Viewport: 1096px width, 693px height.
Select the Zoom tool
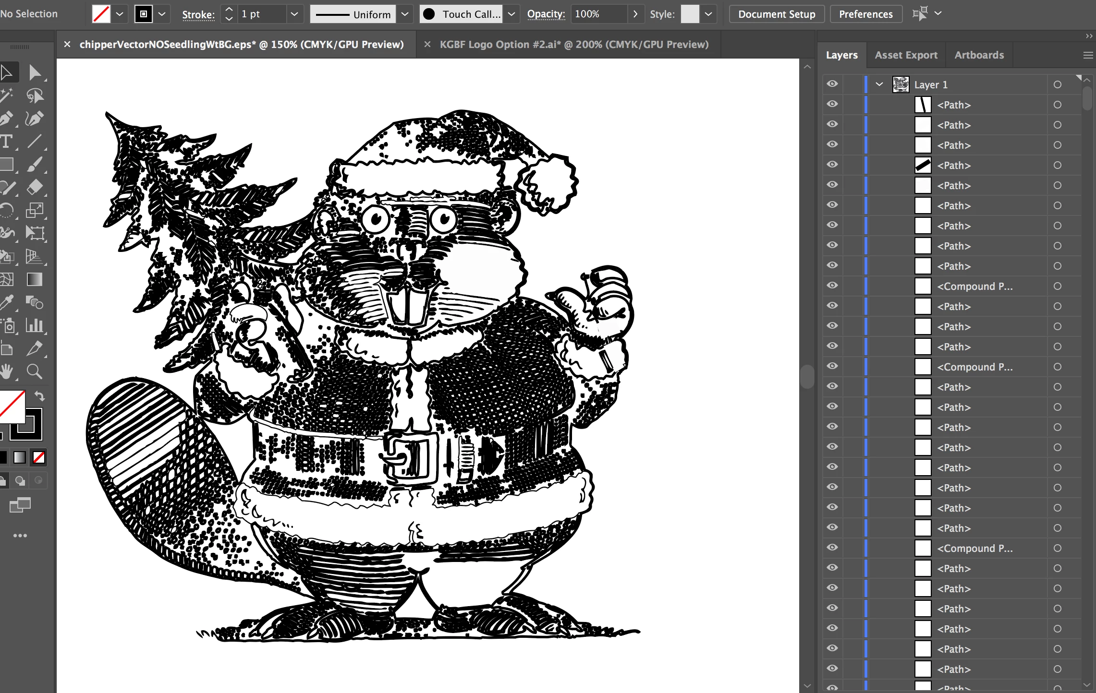(35, 371)
